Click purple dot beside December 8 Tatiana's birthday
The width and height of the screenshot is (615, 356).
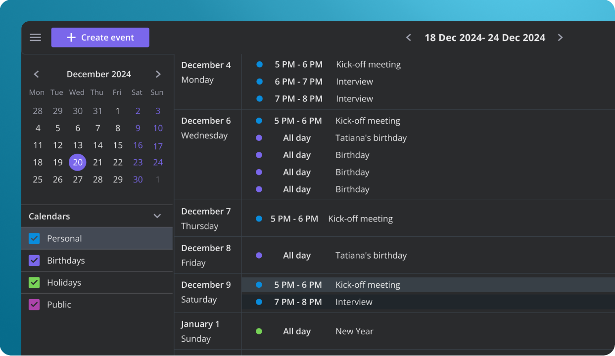[259, 256]
